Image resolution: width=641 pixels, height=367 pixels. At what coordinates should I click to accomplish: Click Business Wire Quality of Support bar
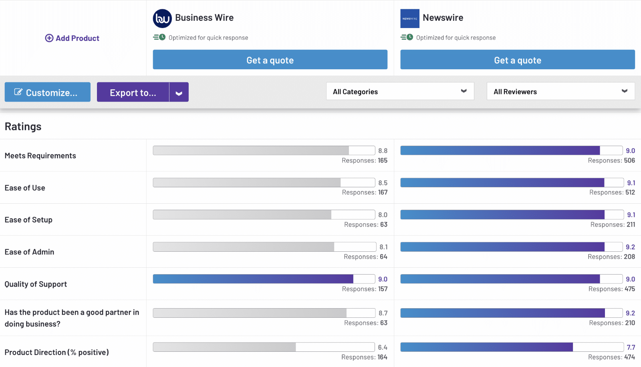pos(264,279)
